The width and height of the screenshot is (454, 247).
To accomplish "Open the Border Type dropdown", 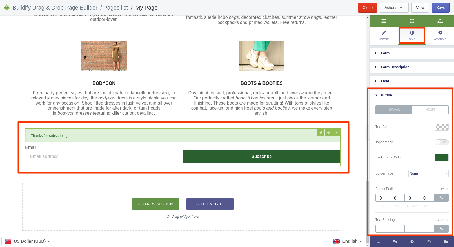I will click(x=428, y=174).
